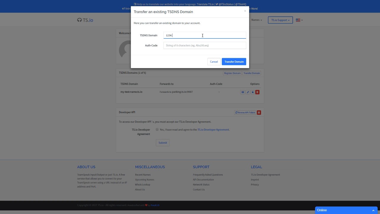Open About Us footer link

pos(140,190)
